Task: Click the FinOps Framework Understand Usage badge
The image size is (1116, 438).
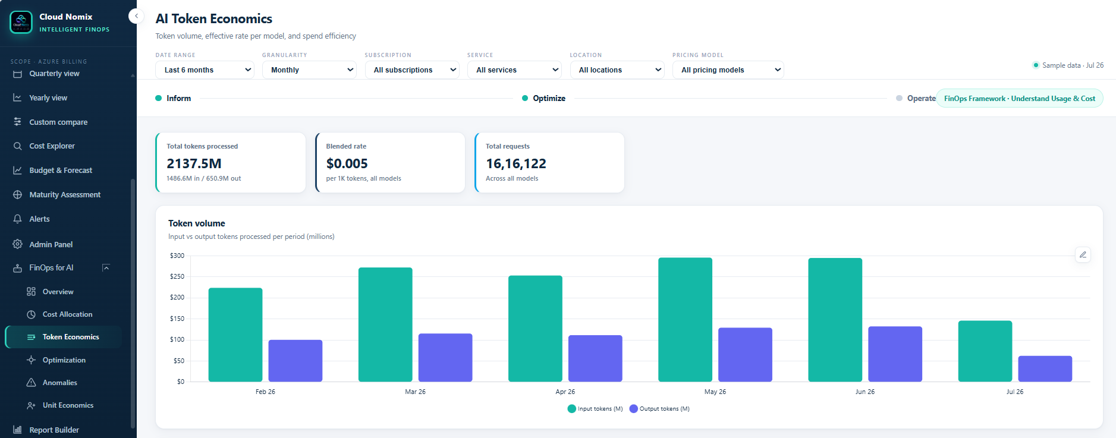Action: point(1020,98)
